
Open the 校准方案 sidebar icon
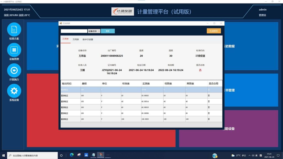click(14, 29)
